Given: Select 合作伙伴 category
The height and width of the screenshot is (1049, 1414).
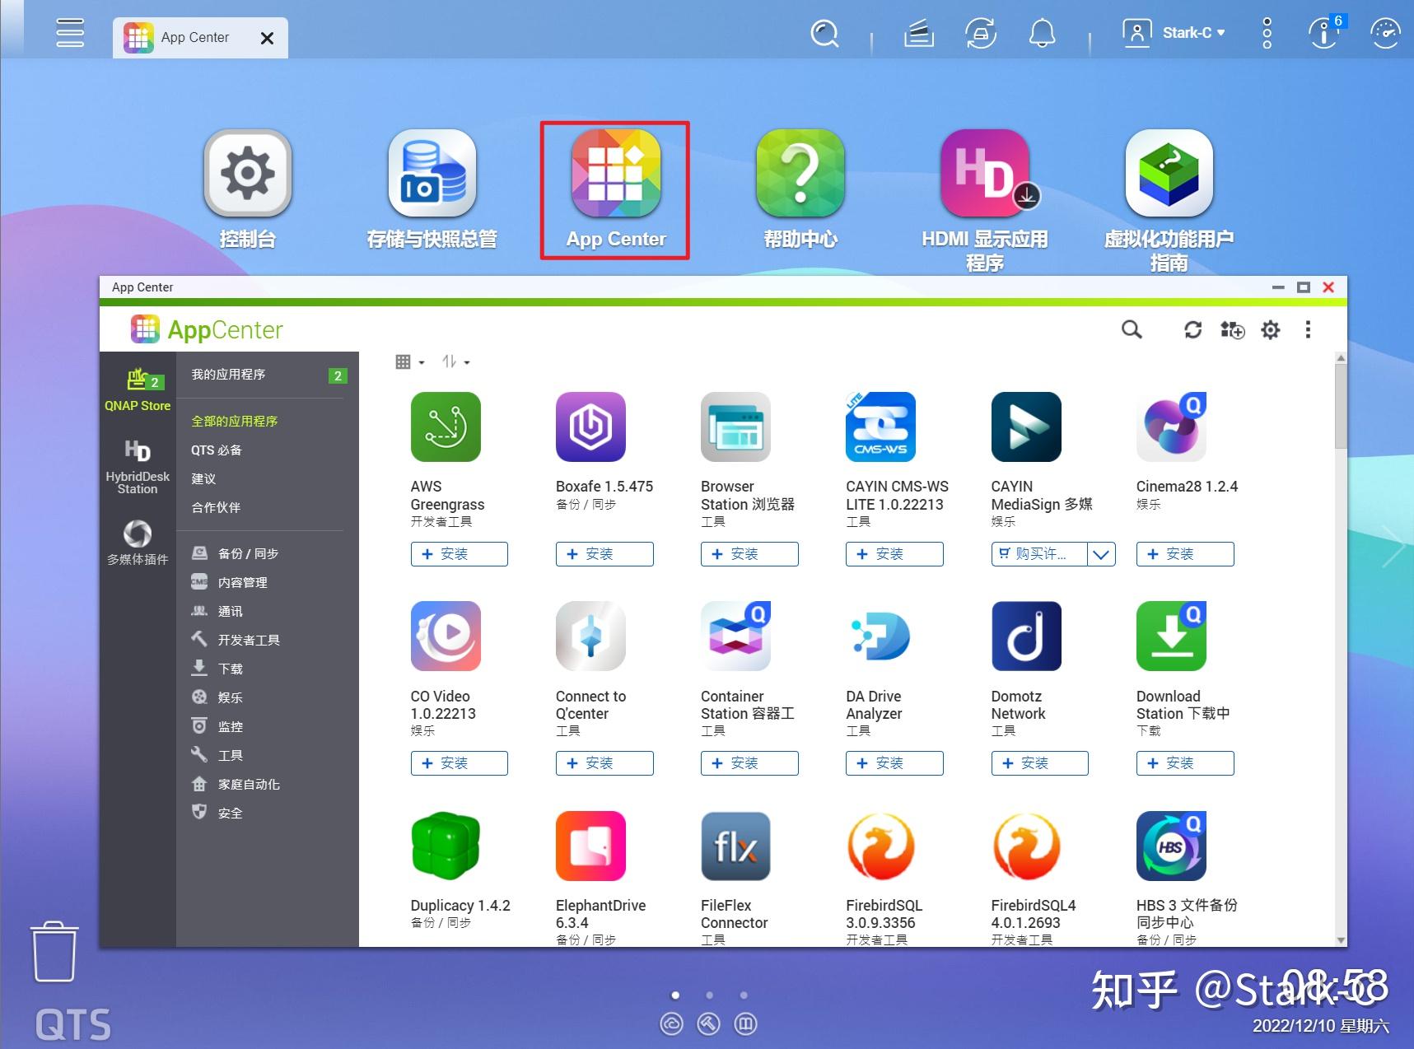Looking at the screenshot, I should [x=216, y=507].
